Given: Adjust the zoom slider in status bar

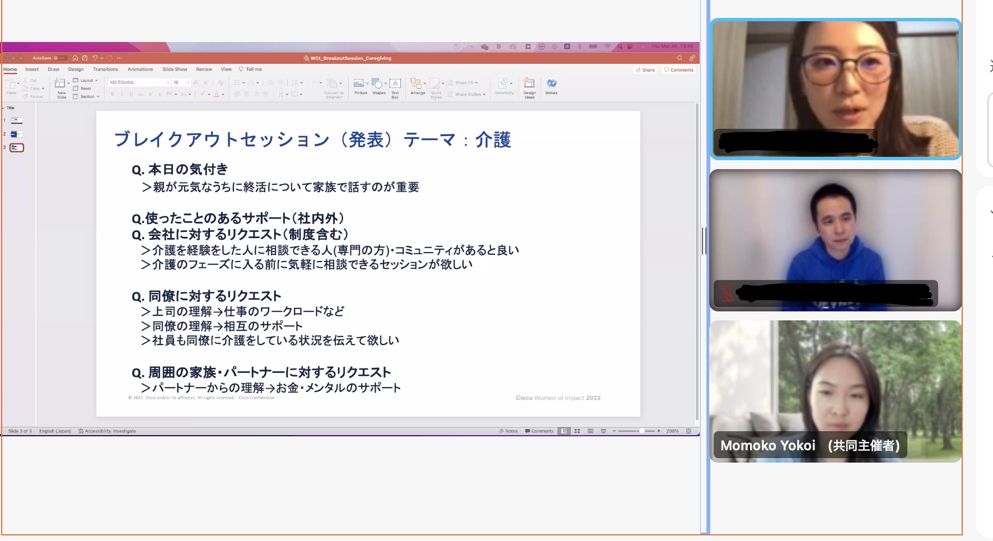Looking at the screenshot, I should click(641, 431).
